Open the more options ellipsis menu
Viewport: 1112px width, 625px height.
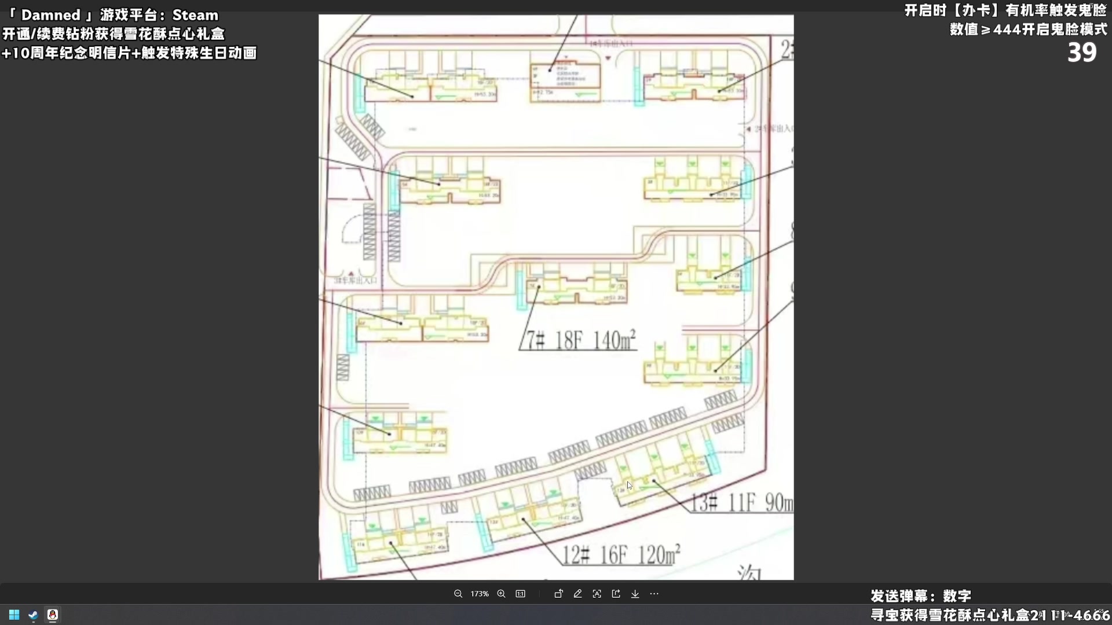[654, 594]
